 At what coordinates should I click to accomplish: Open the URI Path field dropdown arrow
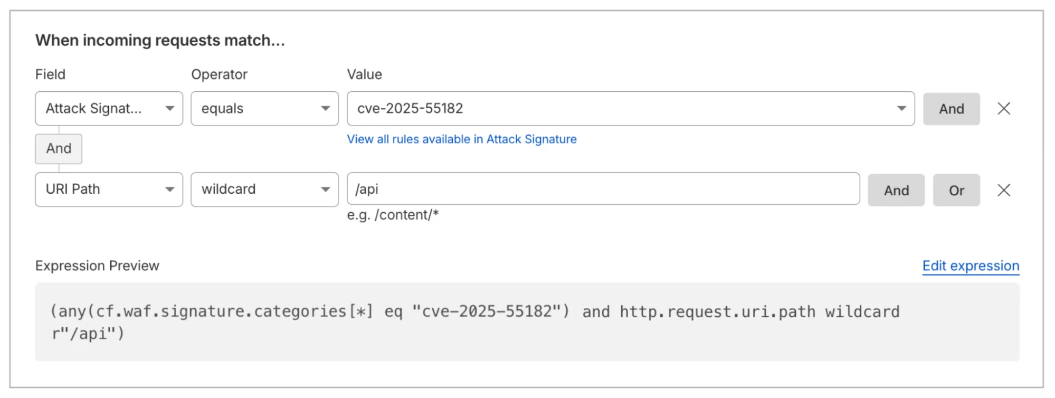(170, 189)
